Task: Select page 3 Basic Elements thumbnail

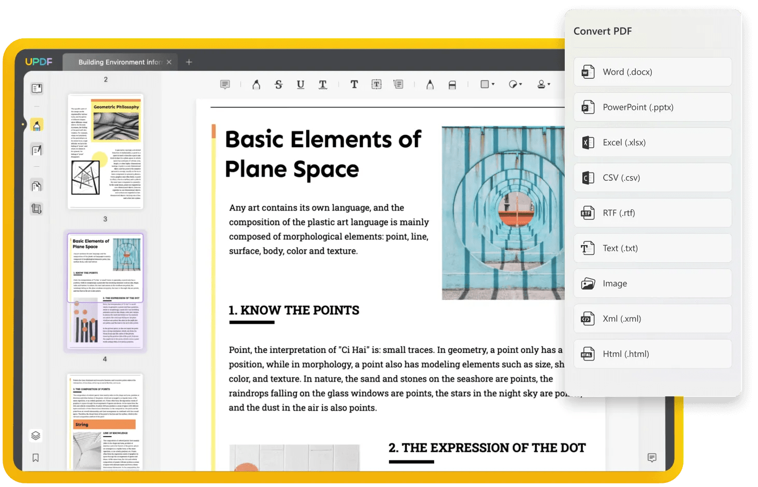Action: coord(105,292)
